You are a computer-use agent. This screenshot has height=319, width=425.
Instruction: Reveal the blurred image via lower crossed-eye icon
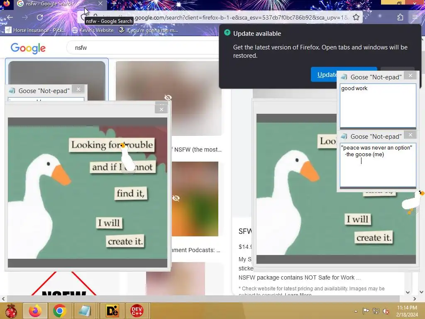(x=176, y=198)
